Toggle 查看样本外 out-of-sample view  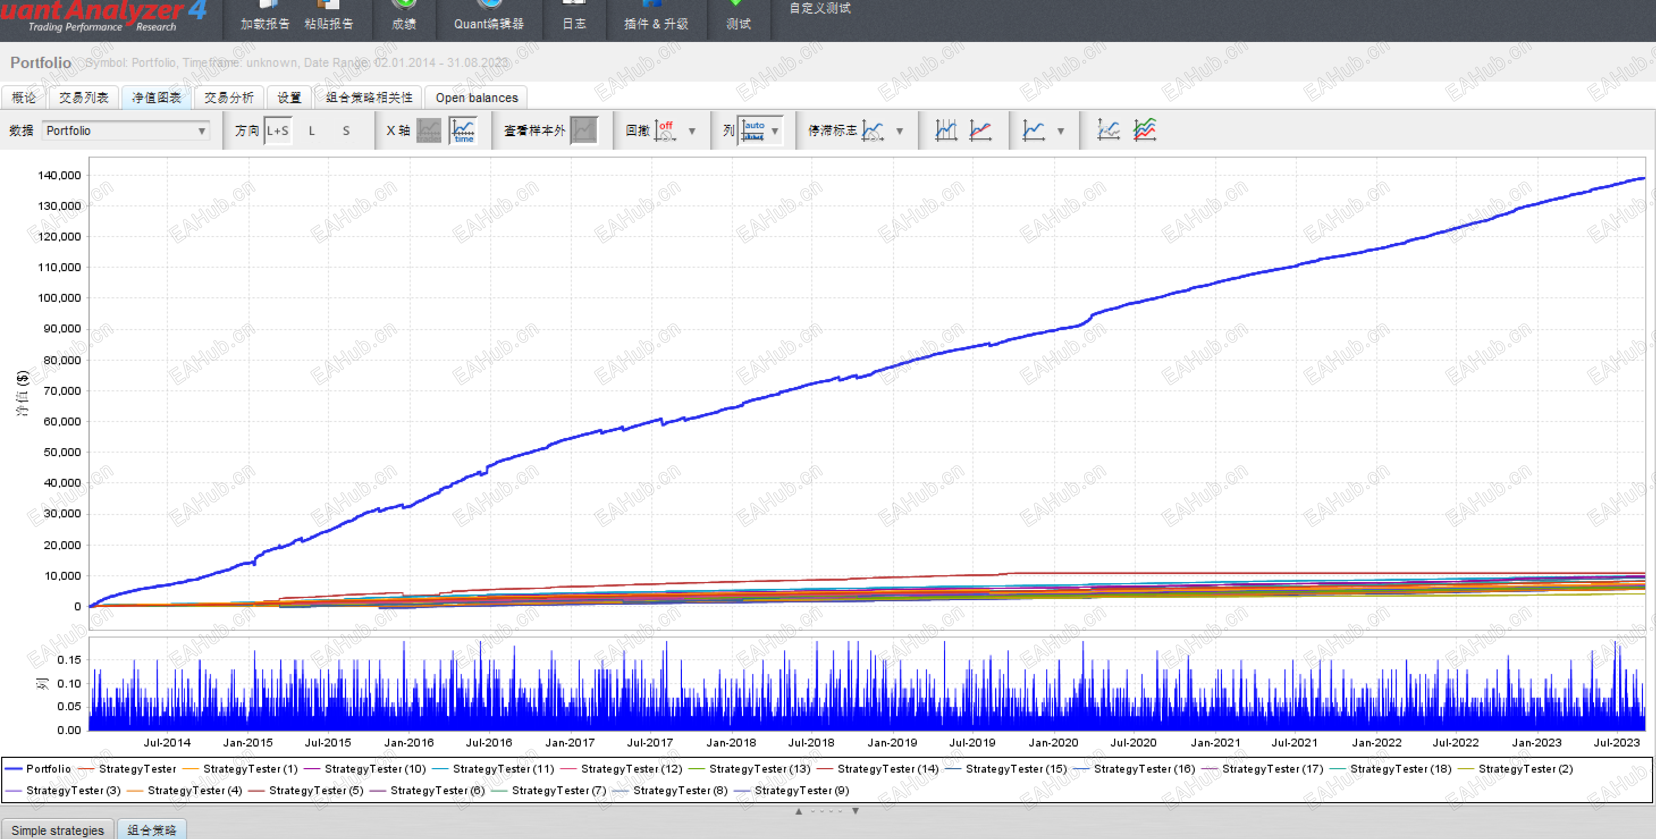pos(584,130)
